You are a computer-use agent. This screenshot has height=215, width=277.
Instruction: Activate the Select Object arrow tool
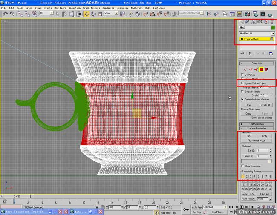tap(58, 14)
